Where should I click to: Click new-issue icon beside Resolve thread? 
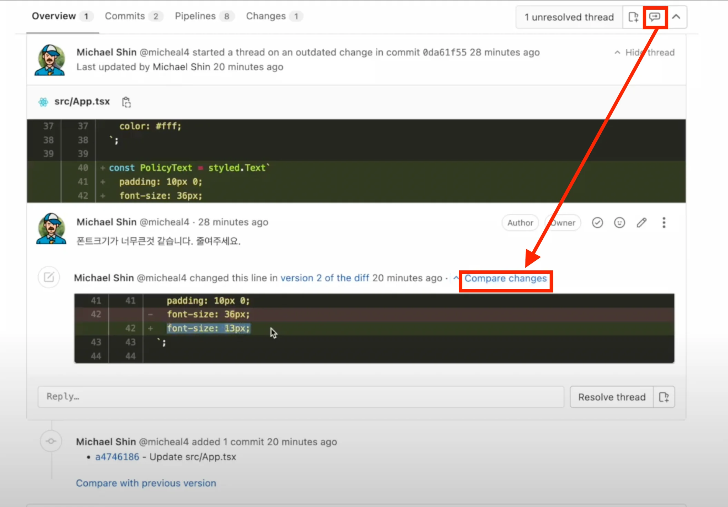664,397
